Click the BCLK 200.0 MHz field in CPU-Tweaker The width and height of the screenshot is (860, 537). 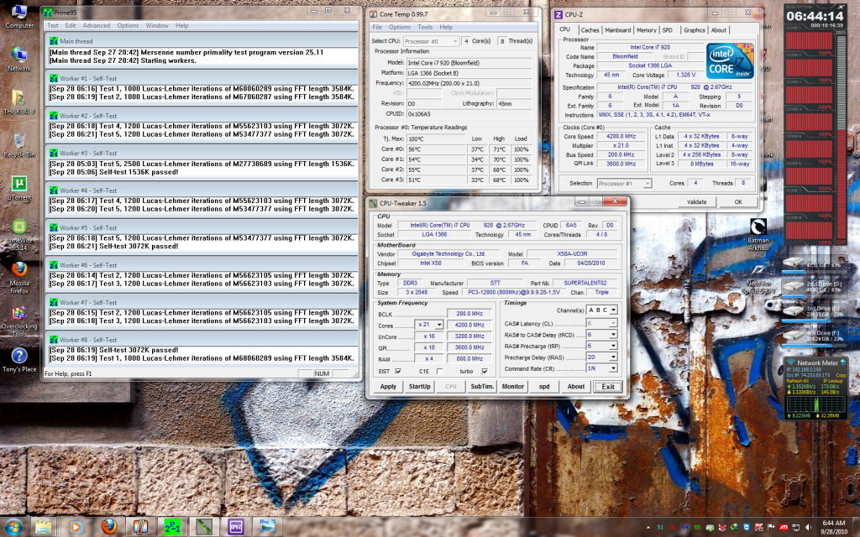(469, 314)
